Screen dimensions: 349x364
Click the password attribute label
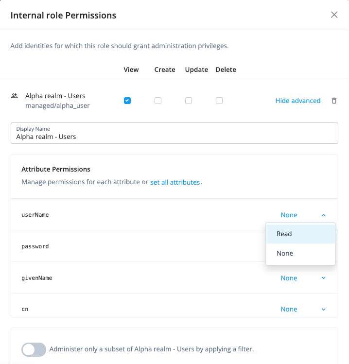(x=35, y=246)
